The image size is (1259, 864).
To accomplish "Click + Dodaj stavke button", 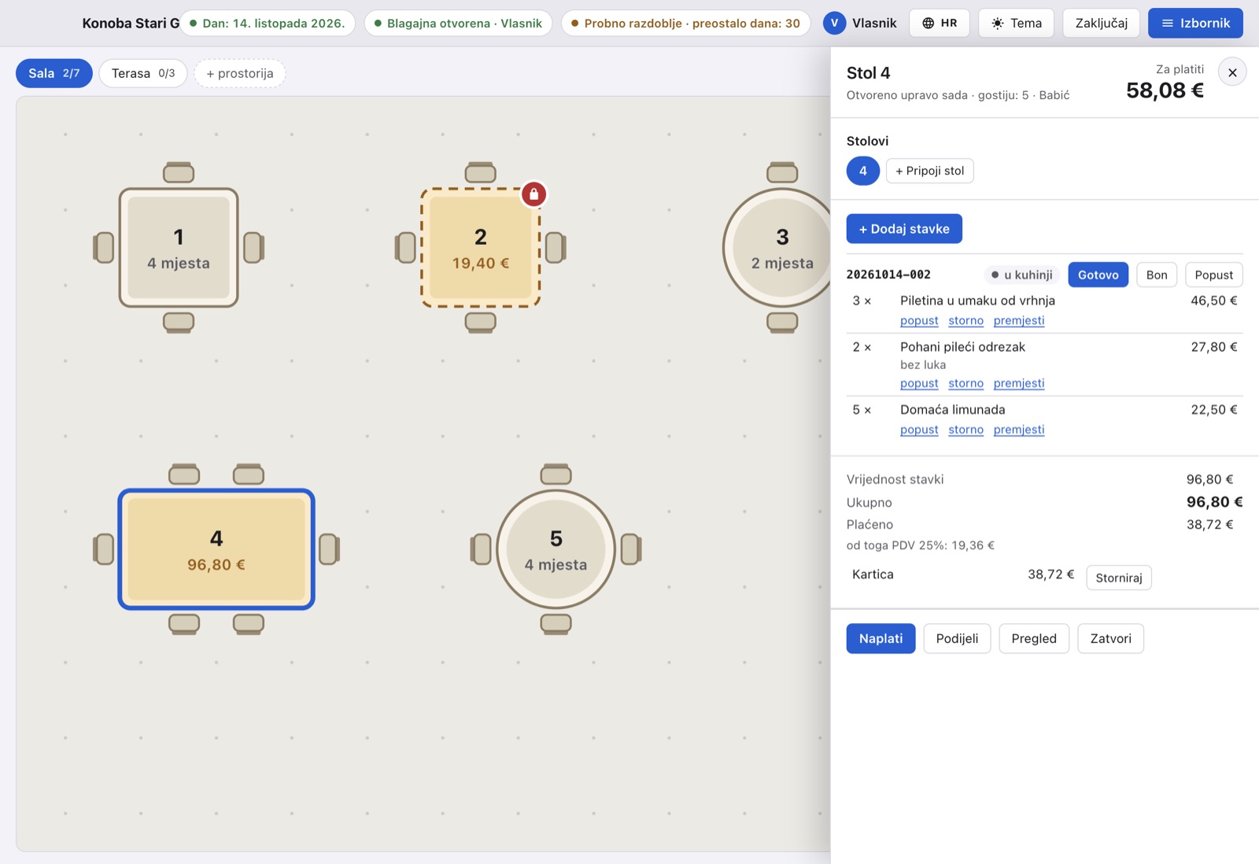I will [904, 229].
